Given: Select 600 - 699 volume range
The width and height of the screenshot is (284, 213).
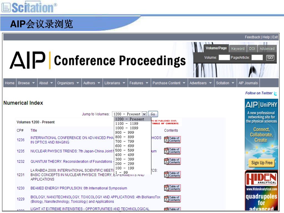Looking at the screenshot, I should click(133, 146).
